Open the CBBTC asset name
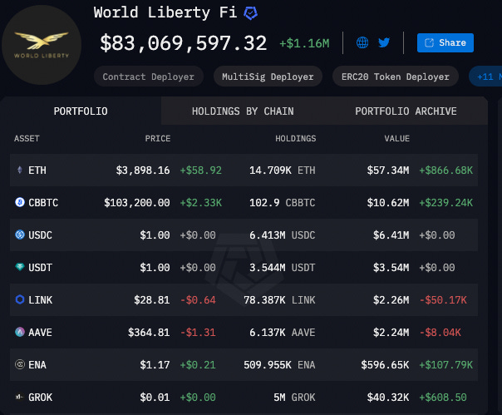The width and height of the screenshot is (502, 415). tap(43, 203)
